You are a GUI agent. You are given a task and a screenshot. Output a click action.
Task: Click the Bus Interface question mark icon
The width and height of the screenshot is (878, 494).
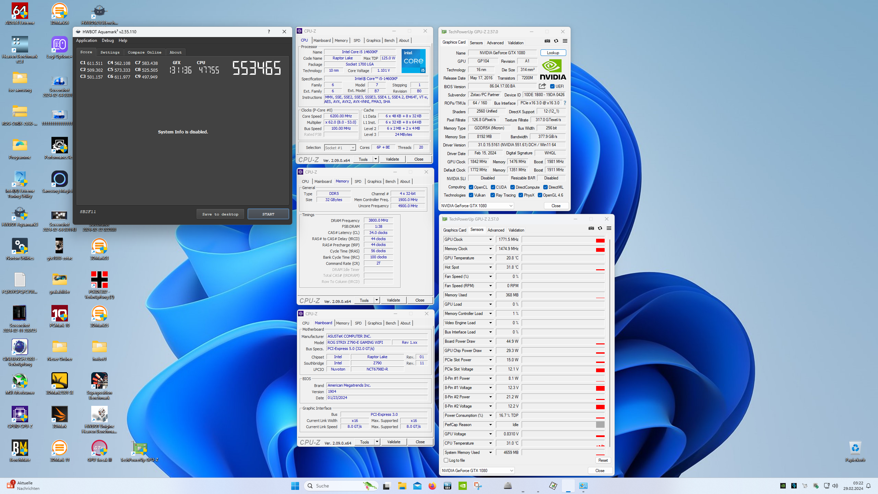(565, 103)
